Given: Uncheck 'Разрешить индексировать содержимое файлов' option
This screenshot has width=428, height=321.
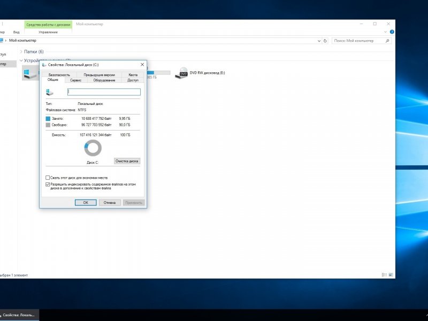Looking at the screenshot, I should (48, 185).
